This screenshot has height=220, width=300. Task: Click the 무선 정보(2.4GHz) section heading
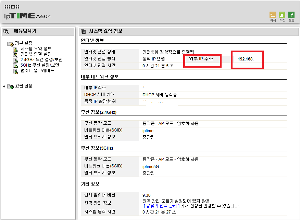click(99, 112)
